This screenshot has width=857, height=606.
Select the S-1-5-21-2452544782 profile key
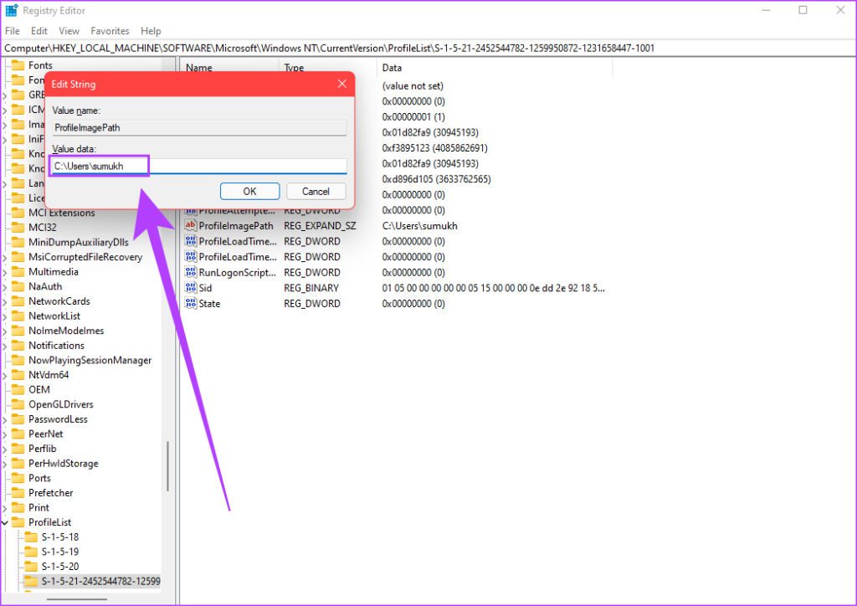point(100,582)
